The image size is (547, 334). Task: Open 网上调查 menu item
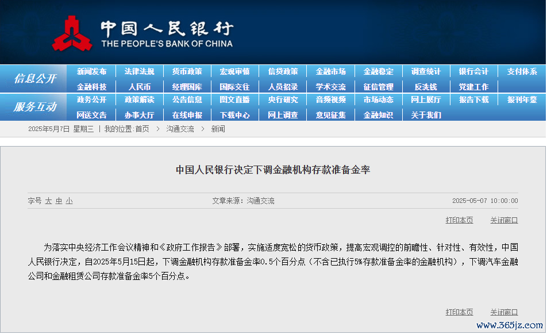[x=283, y=115]
